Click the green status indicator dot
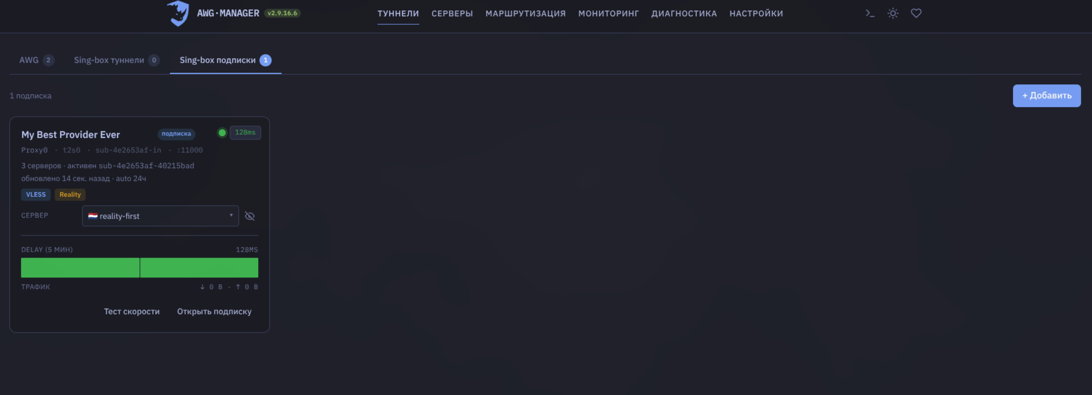 click(222, 133)
